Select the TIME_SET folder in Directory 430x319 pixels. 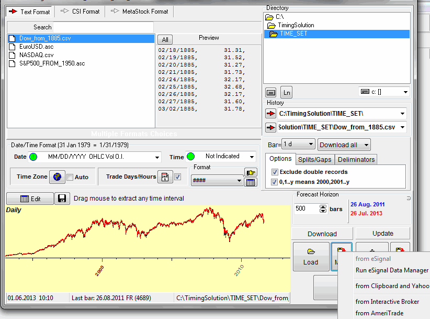(337, 34)
